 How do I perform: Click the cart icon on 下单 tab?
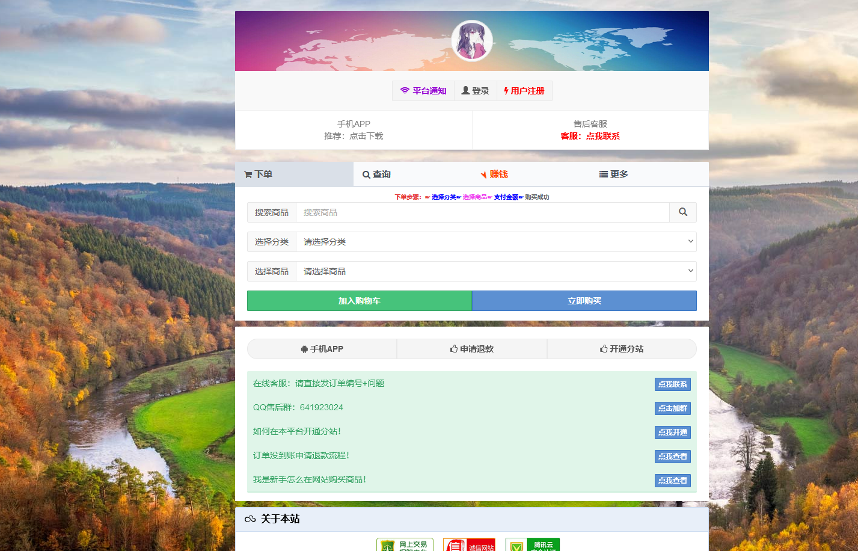pos(248,174)
